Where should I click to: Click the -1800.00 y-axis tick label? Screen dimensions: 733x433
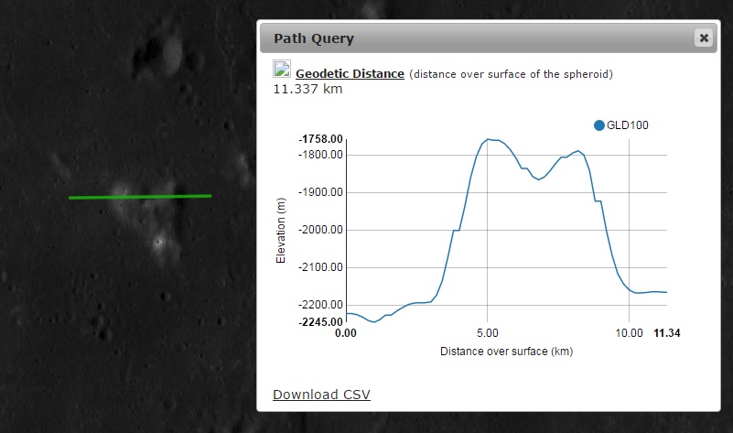pos(320,155)
